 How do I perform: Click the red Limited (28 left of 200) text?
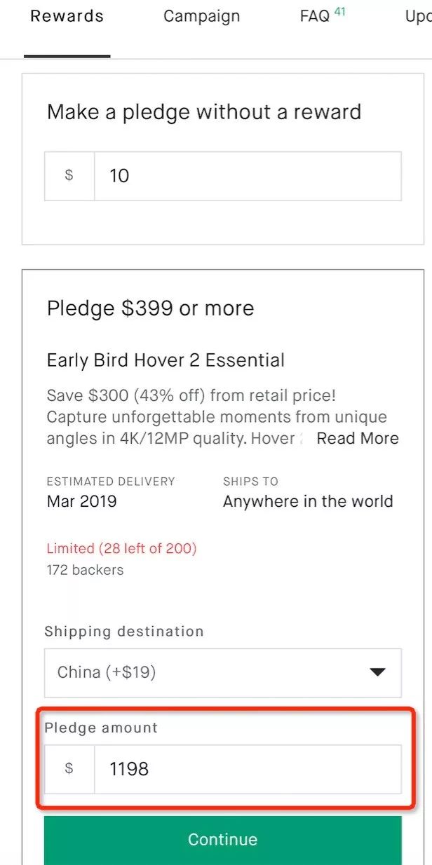121,548
